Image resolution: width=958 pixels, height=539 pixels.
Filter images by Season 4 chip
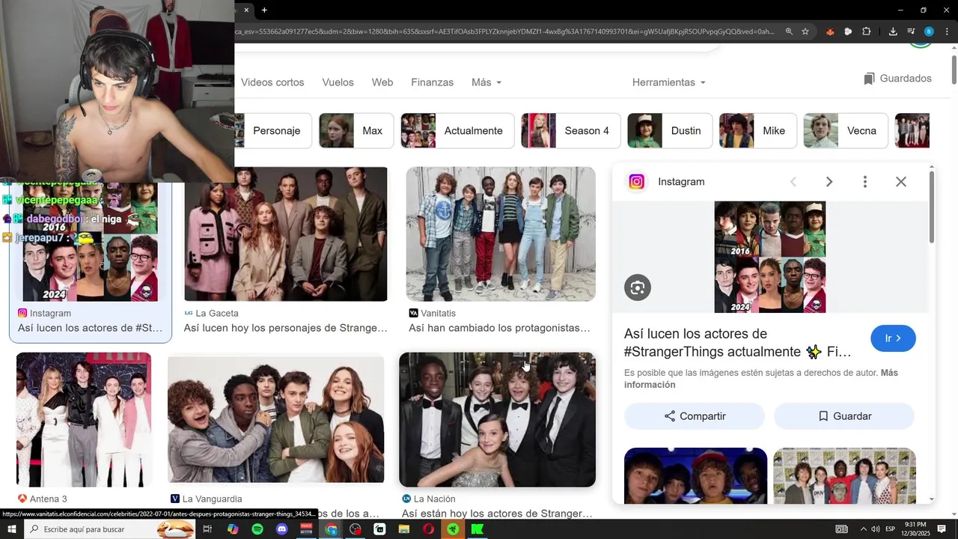[x=571, y=131]
